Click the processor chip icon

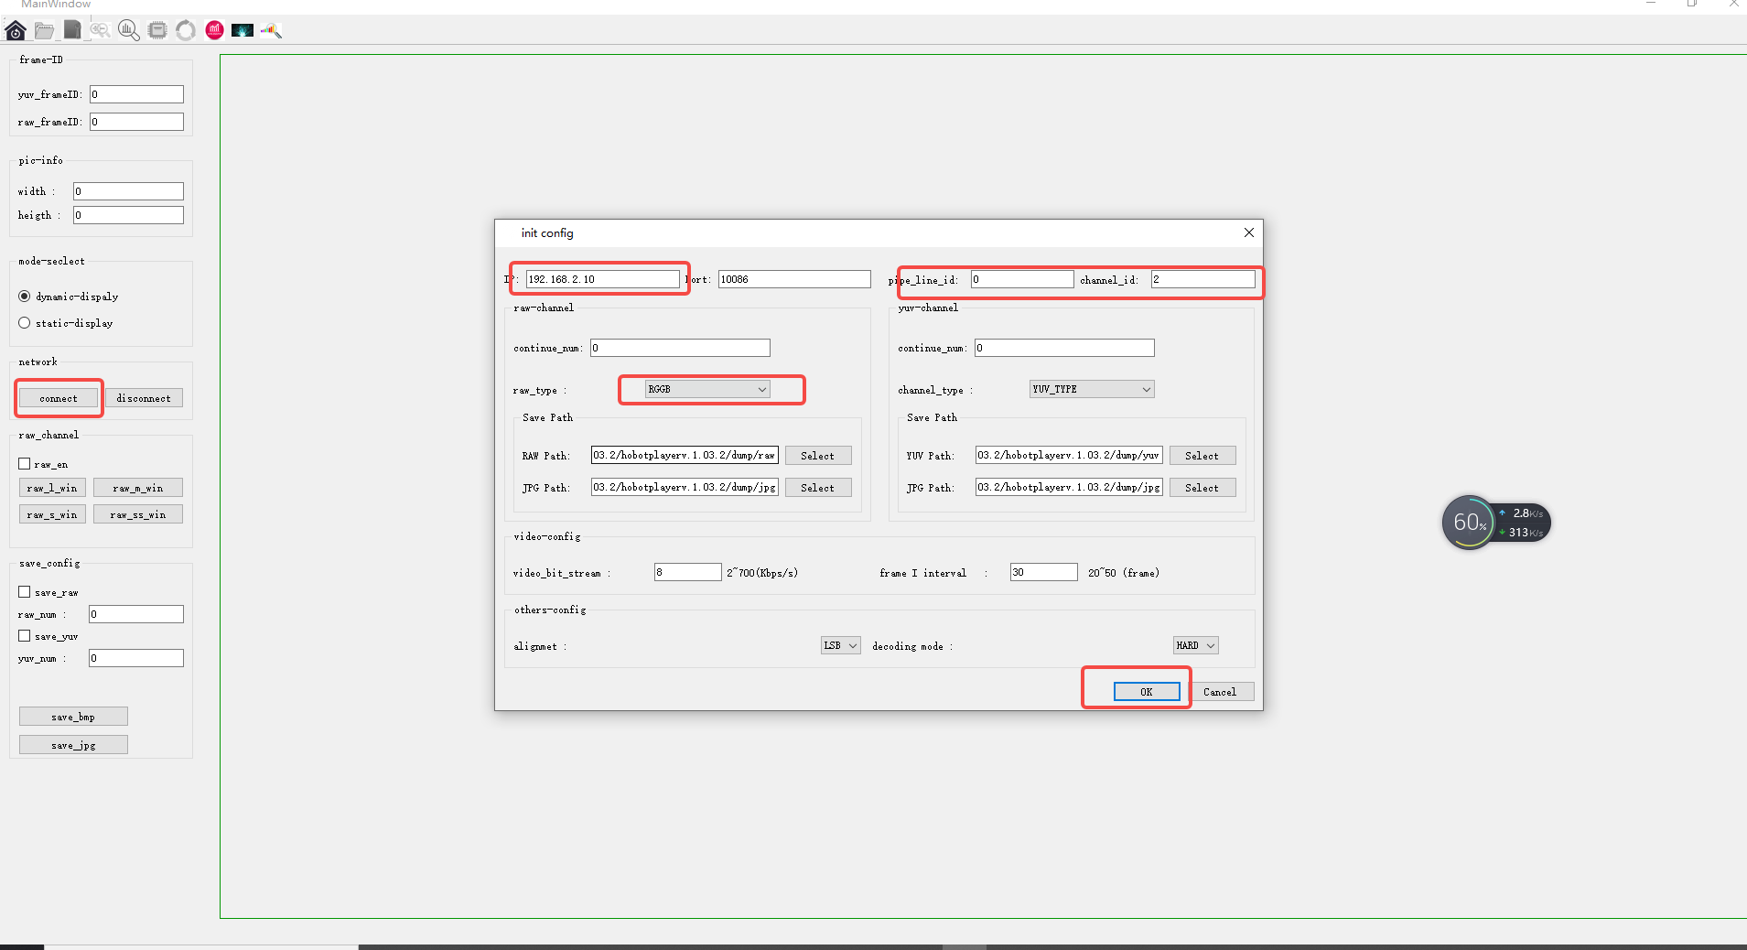coord(157,30)
